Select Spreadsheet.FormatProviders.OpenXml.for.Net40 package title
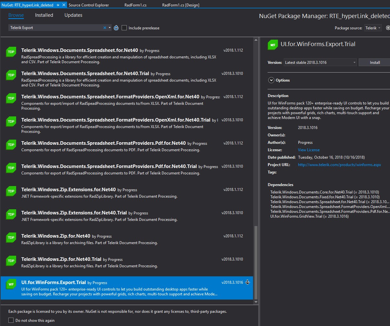 tap(110, 97)
